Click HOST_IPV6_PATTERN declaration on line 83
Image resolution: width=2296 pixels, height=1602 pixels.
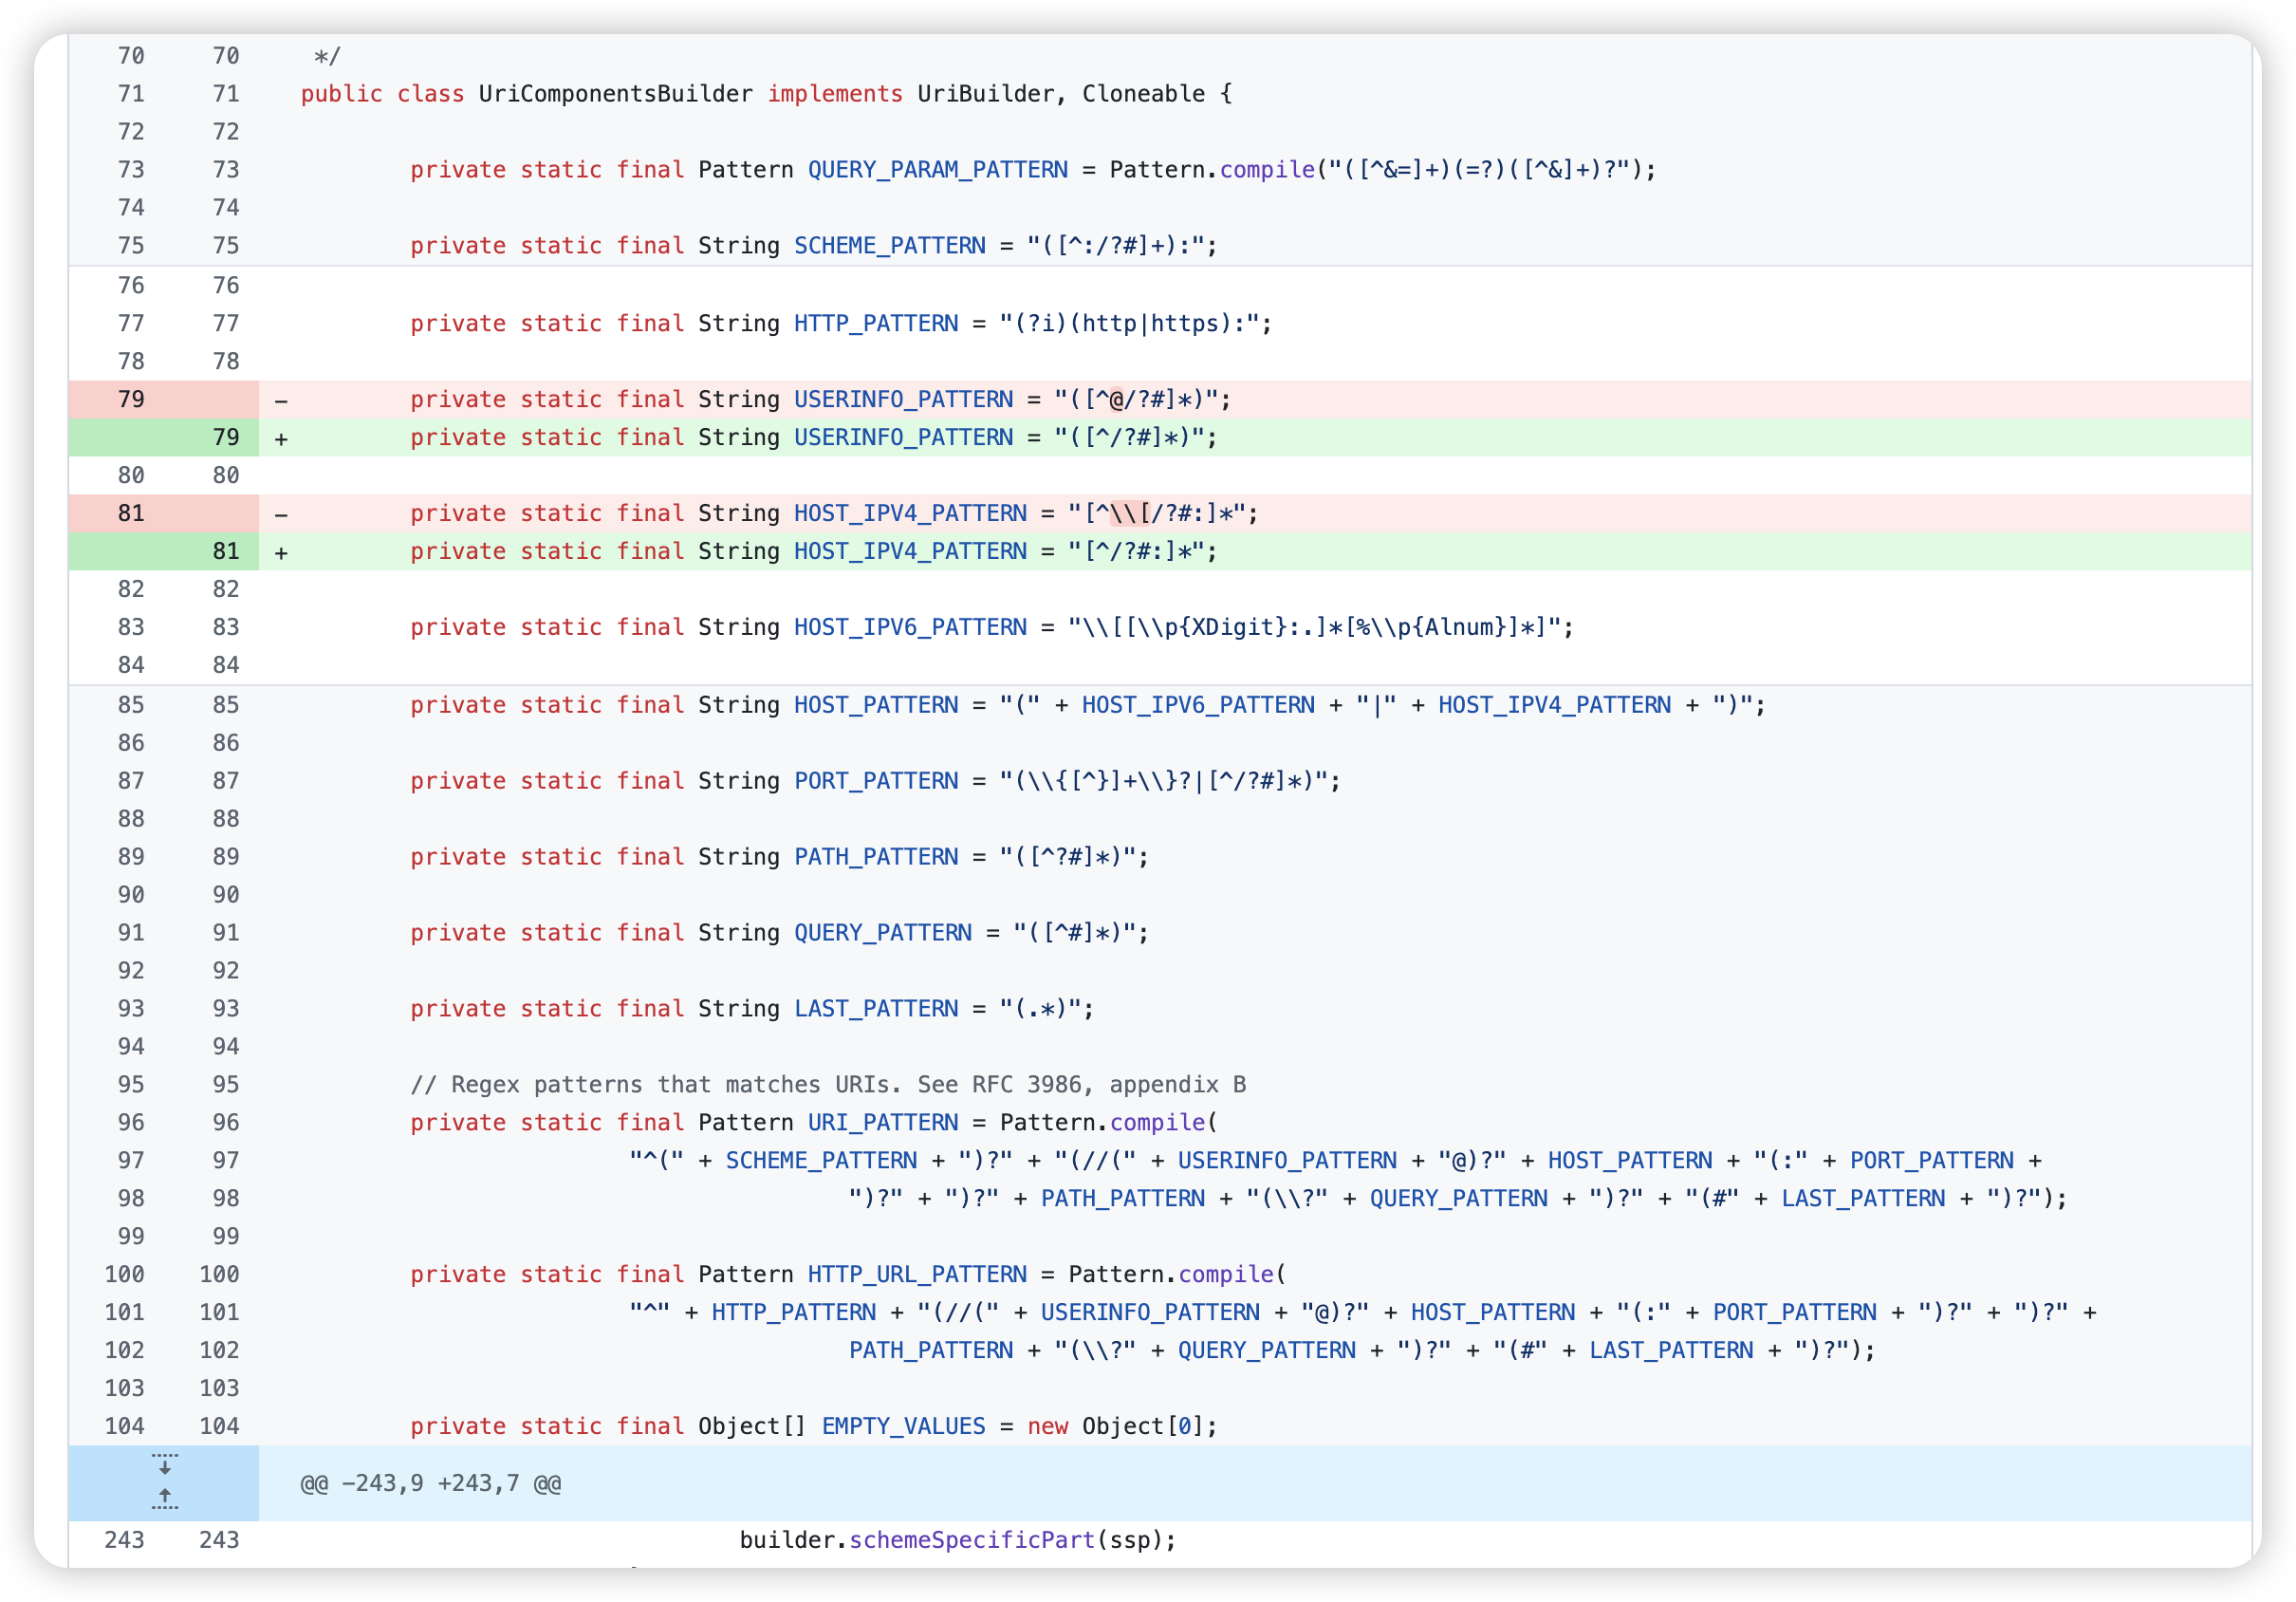click(x=910, y=628)
